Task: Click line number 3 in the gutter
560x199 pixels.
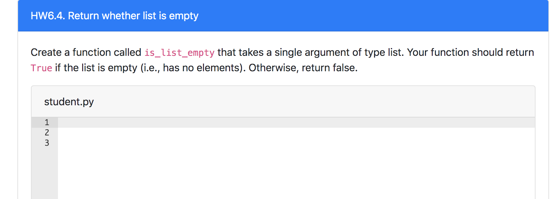Action: pos(46,143)
